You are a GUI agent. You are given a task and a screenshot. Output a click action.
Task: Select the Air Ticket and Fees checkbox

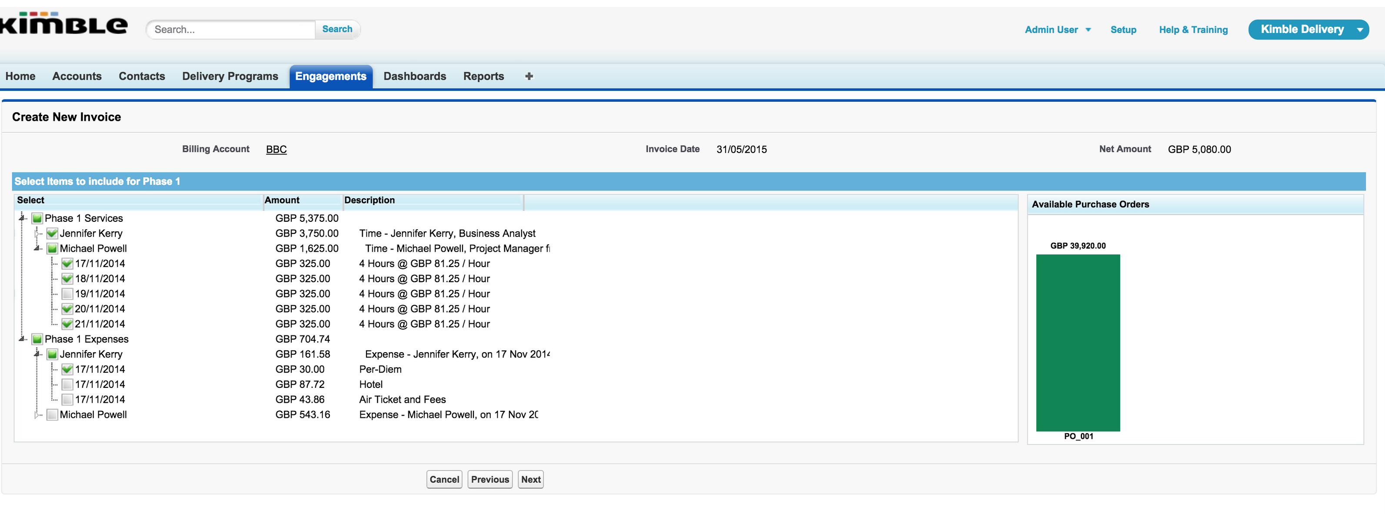(67, 400)
